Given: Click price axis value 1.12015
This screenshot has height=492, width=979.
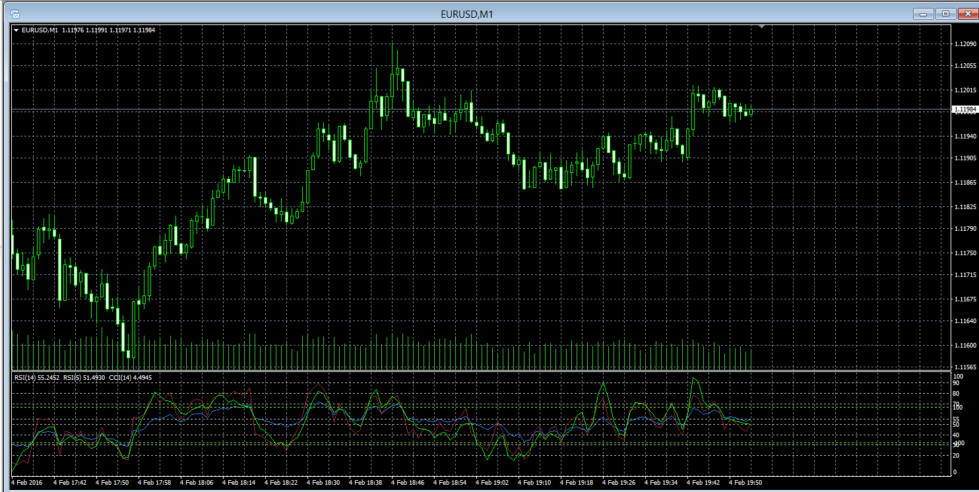Looking at the screenshot, I should point(964,90).
